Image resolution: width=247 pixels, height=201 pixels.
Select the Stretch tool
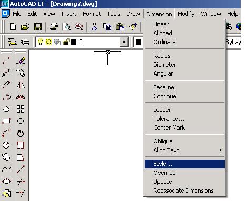[x=21, y=157]
